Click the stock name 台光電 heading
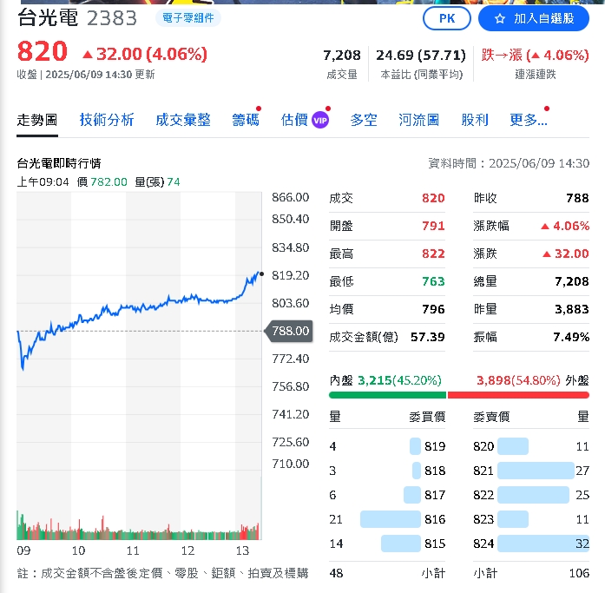Image resolution: width=605 pixels, height=593 pixels. point(48,17)
